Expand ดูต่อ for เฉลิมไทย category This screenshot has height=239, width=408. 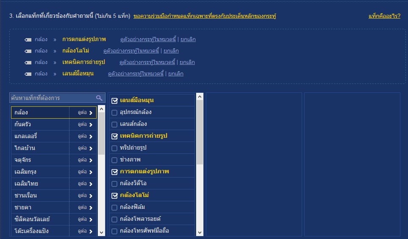(85, 184)
